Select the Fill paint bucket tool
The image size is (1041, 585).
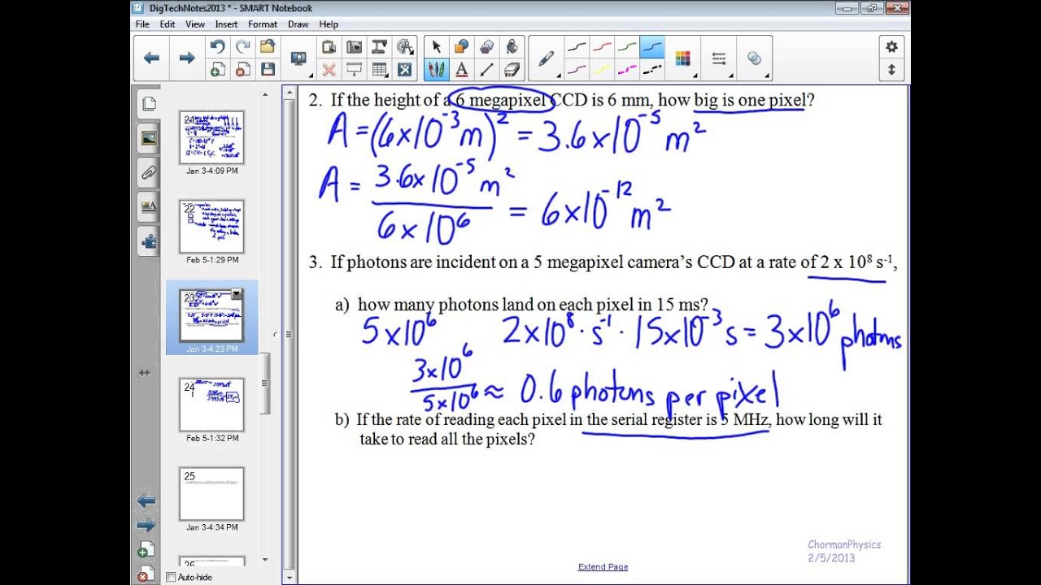[512, 47]
